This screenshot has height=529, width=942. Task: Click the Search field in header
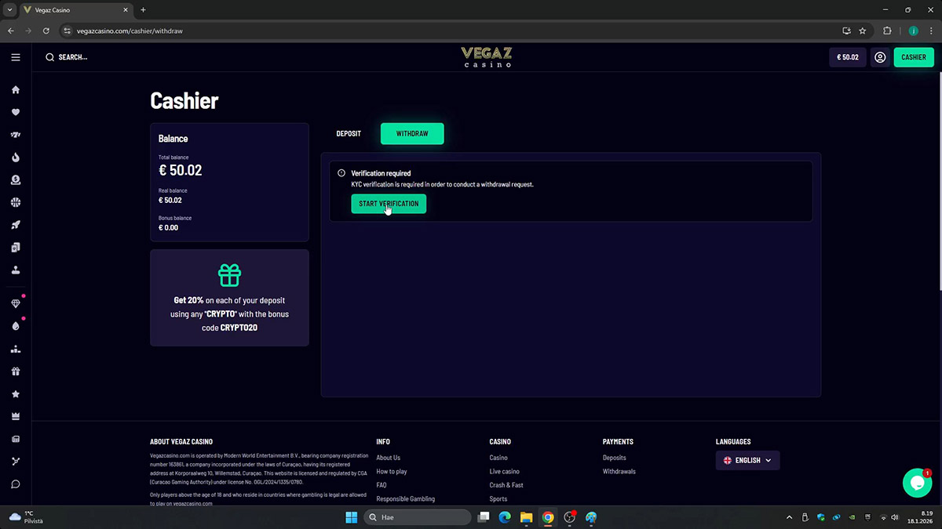coord(72,57)
